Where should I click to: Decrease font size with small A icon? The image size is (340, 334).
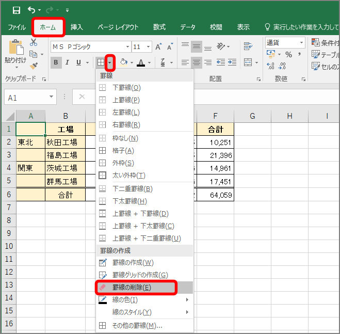170,46
